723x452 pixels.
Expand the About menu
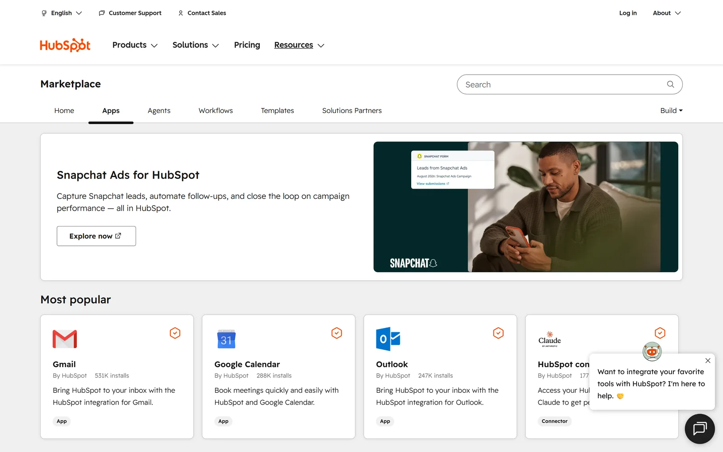tap(667, 13)
